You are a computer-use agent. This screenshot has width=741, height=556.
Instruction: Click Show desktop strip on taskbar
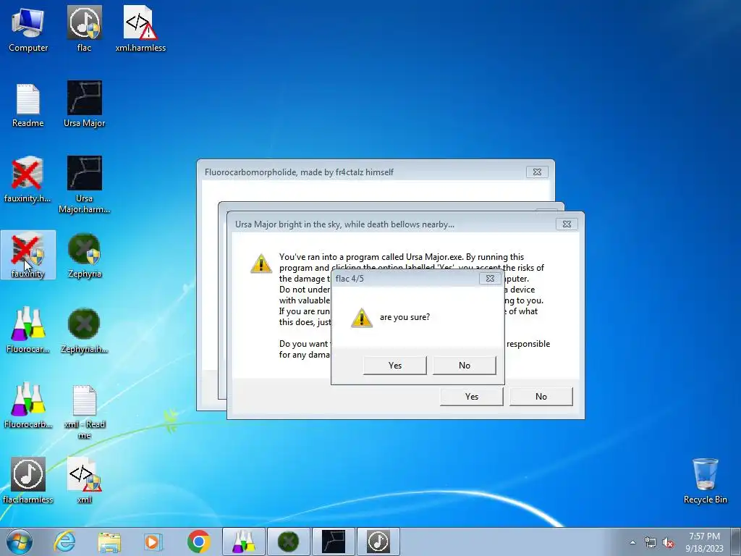click(x=736, y=542)
